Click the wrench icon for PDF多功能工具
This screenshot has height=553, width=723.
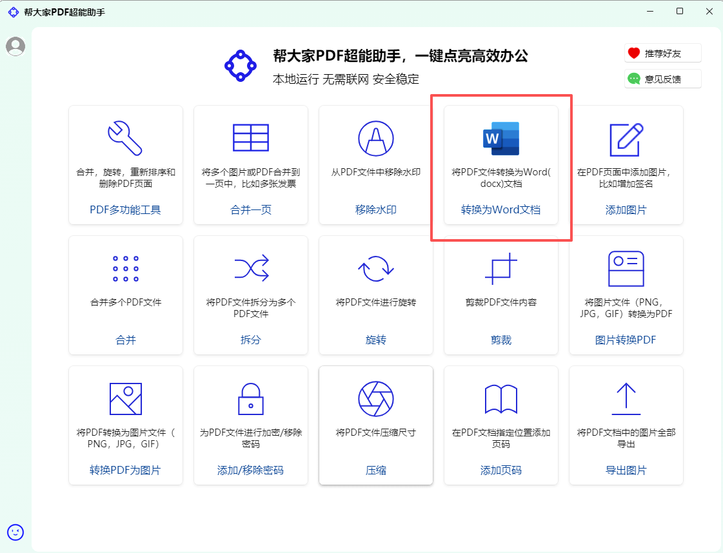tap(125, 138)
